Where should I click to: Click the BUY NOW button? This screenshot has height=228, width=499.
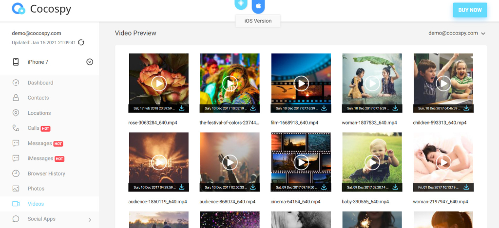(x=470, y=10)
